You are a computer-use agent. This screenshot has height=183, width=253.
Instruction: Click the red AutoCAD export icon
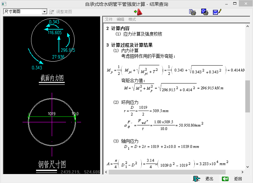[x=138, y=12]
